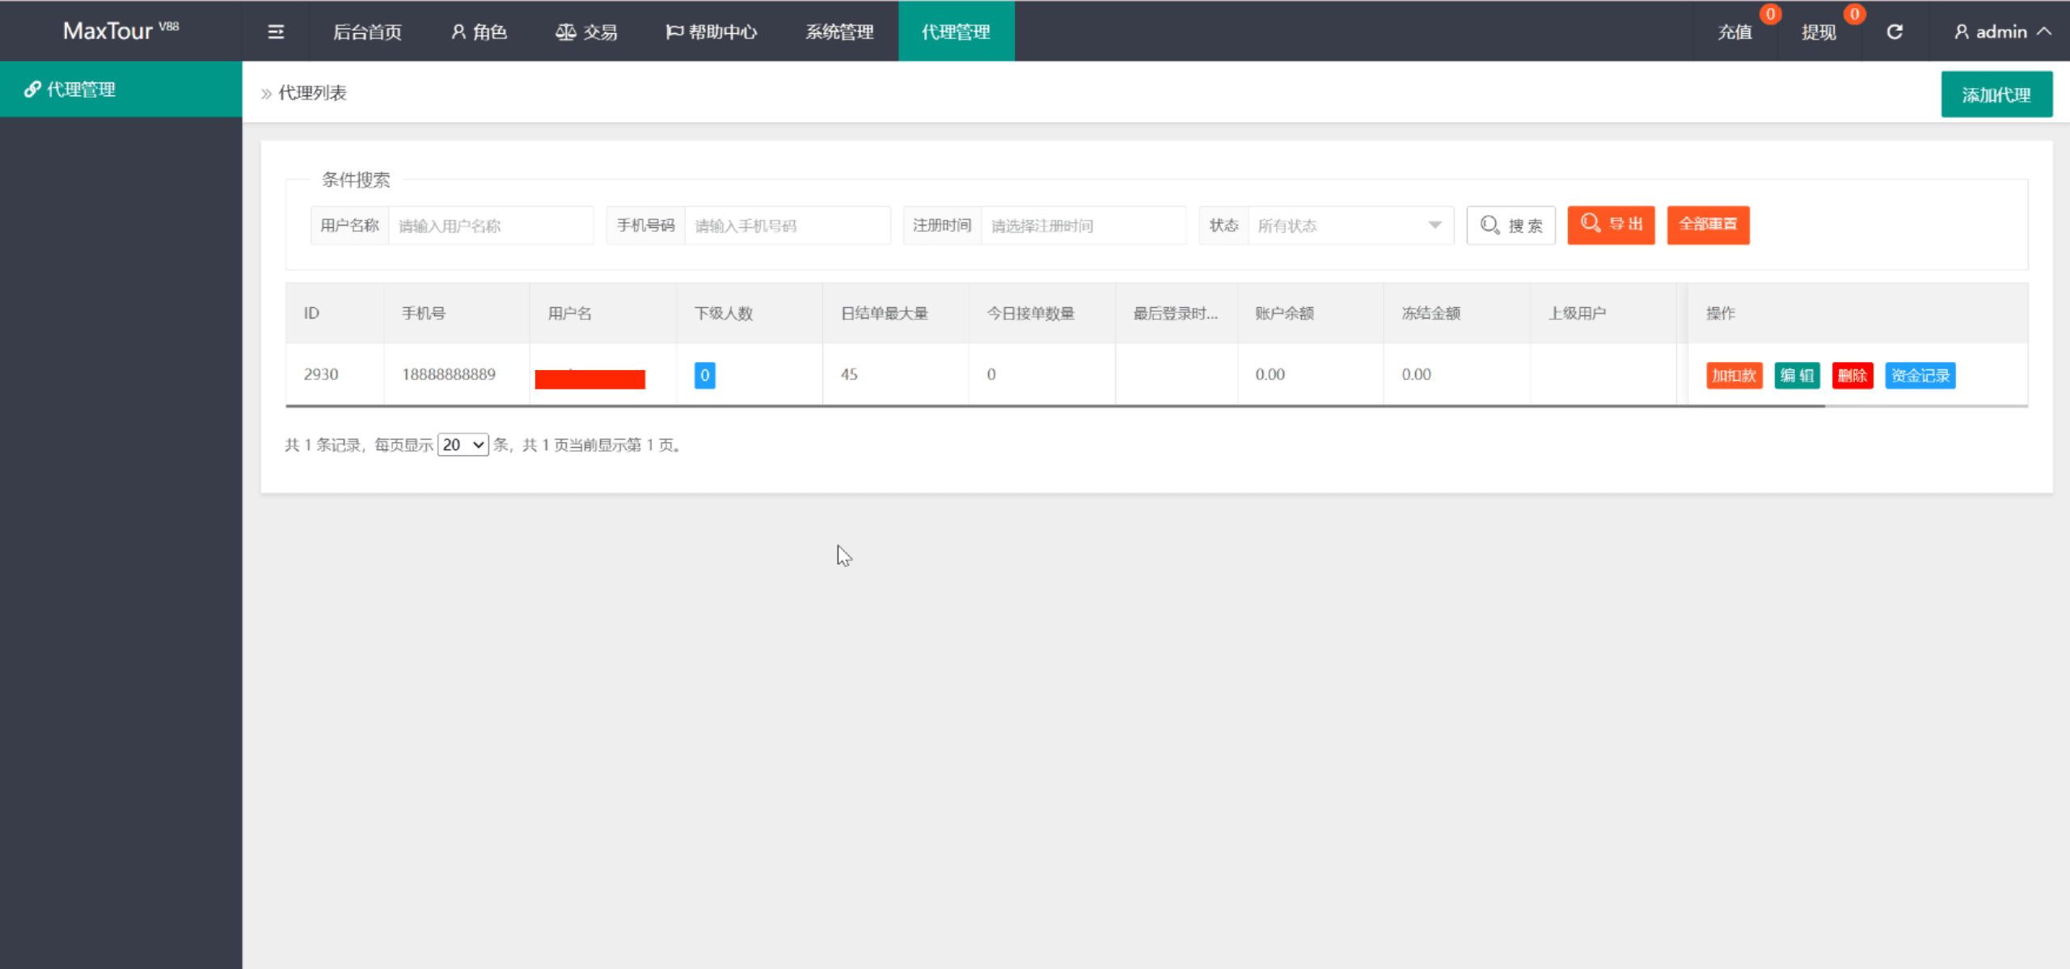This screenshot has height=969, width=2070.
Task: Click the magnifier icon on 搜索 button
Action: pyautogui.click(x=1489, y=225)
